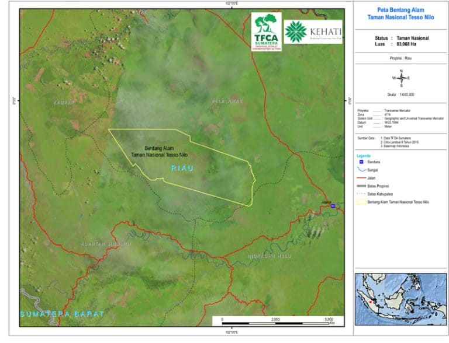This screenshot has height=343, width=449.
Task: Click the dashed Batas Kabupaten legend symbol
Action: point(360,194)
